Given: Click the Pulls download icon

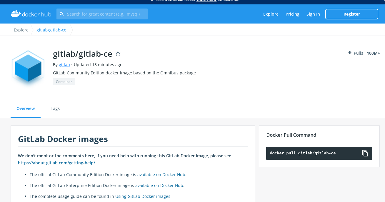Looking at the screenshot, I should [349, 53].
